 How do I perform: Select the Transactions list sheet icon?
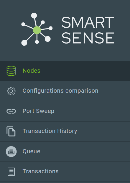(11, 172)
